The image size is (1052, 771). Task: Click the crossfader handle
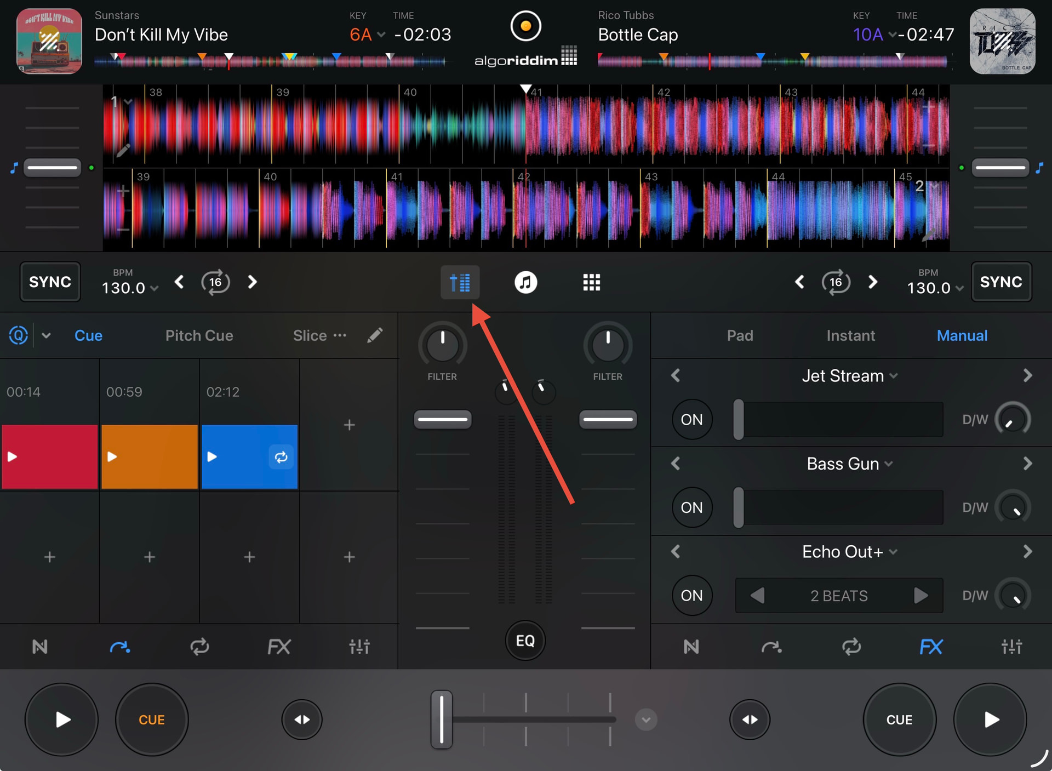pyautogui.click(x=441, y=719)
